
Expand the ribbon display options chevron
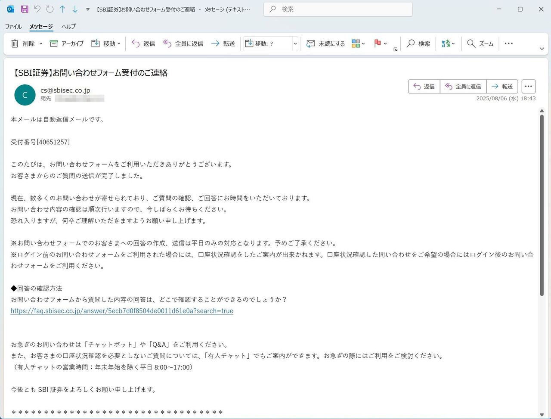[542, 49]
